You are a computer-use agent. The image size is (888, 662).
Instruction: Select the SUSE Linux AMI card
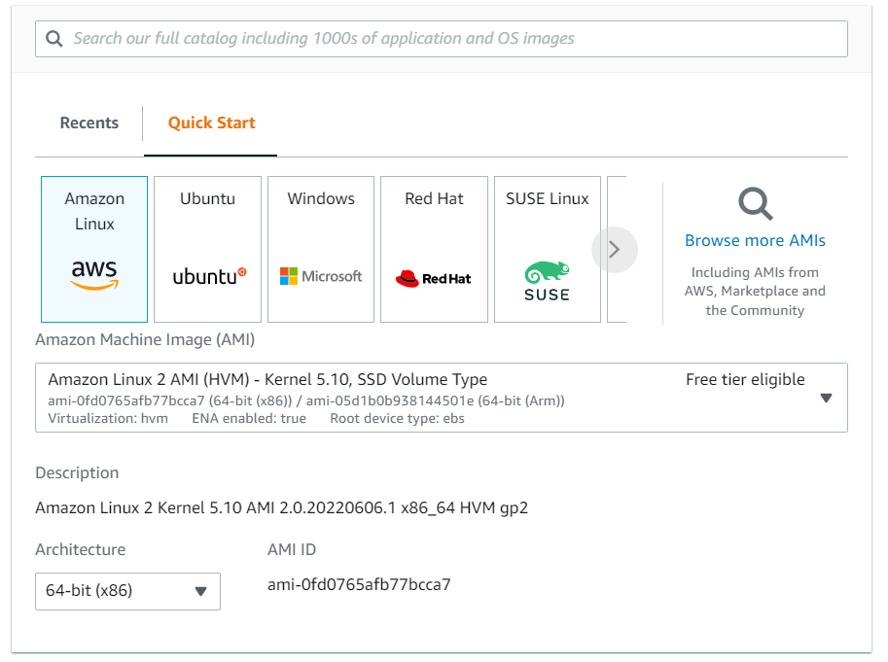pos(547,249)
